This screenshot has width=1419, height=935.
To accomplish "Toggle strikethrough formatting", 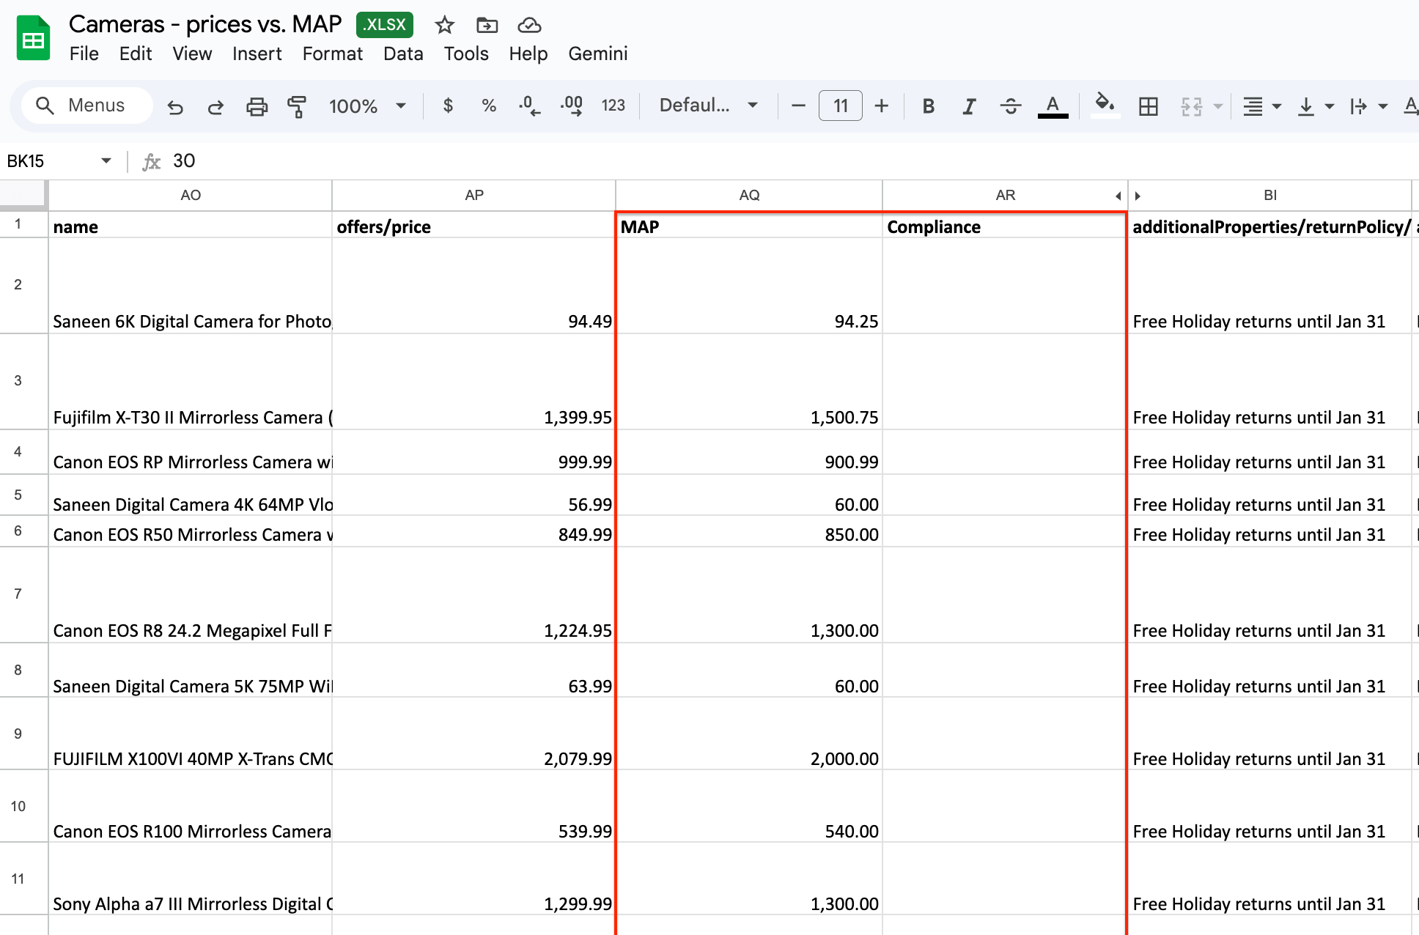I will [x=1011, y=106].
